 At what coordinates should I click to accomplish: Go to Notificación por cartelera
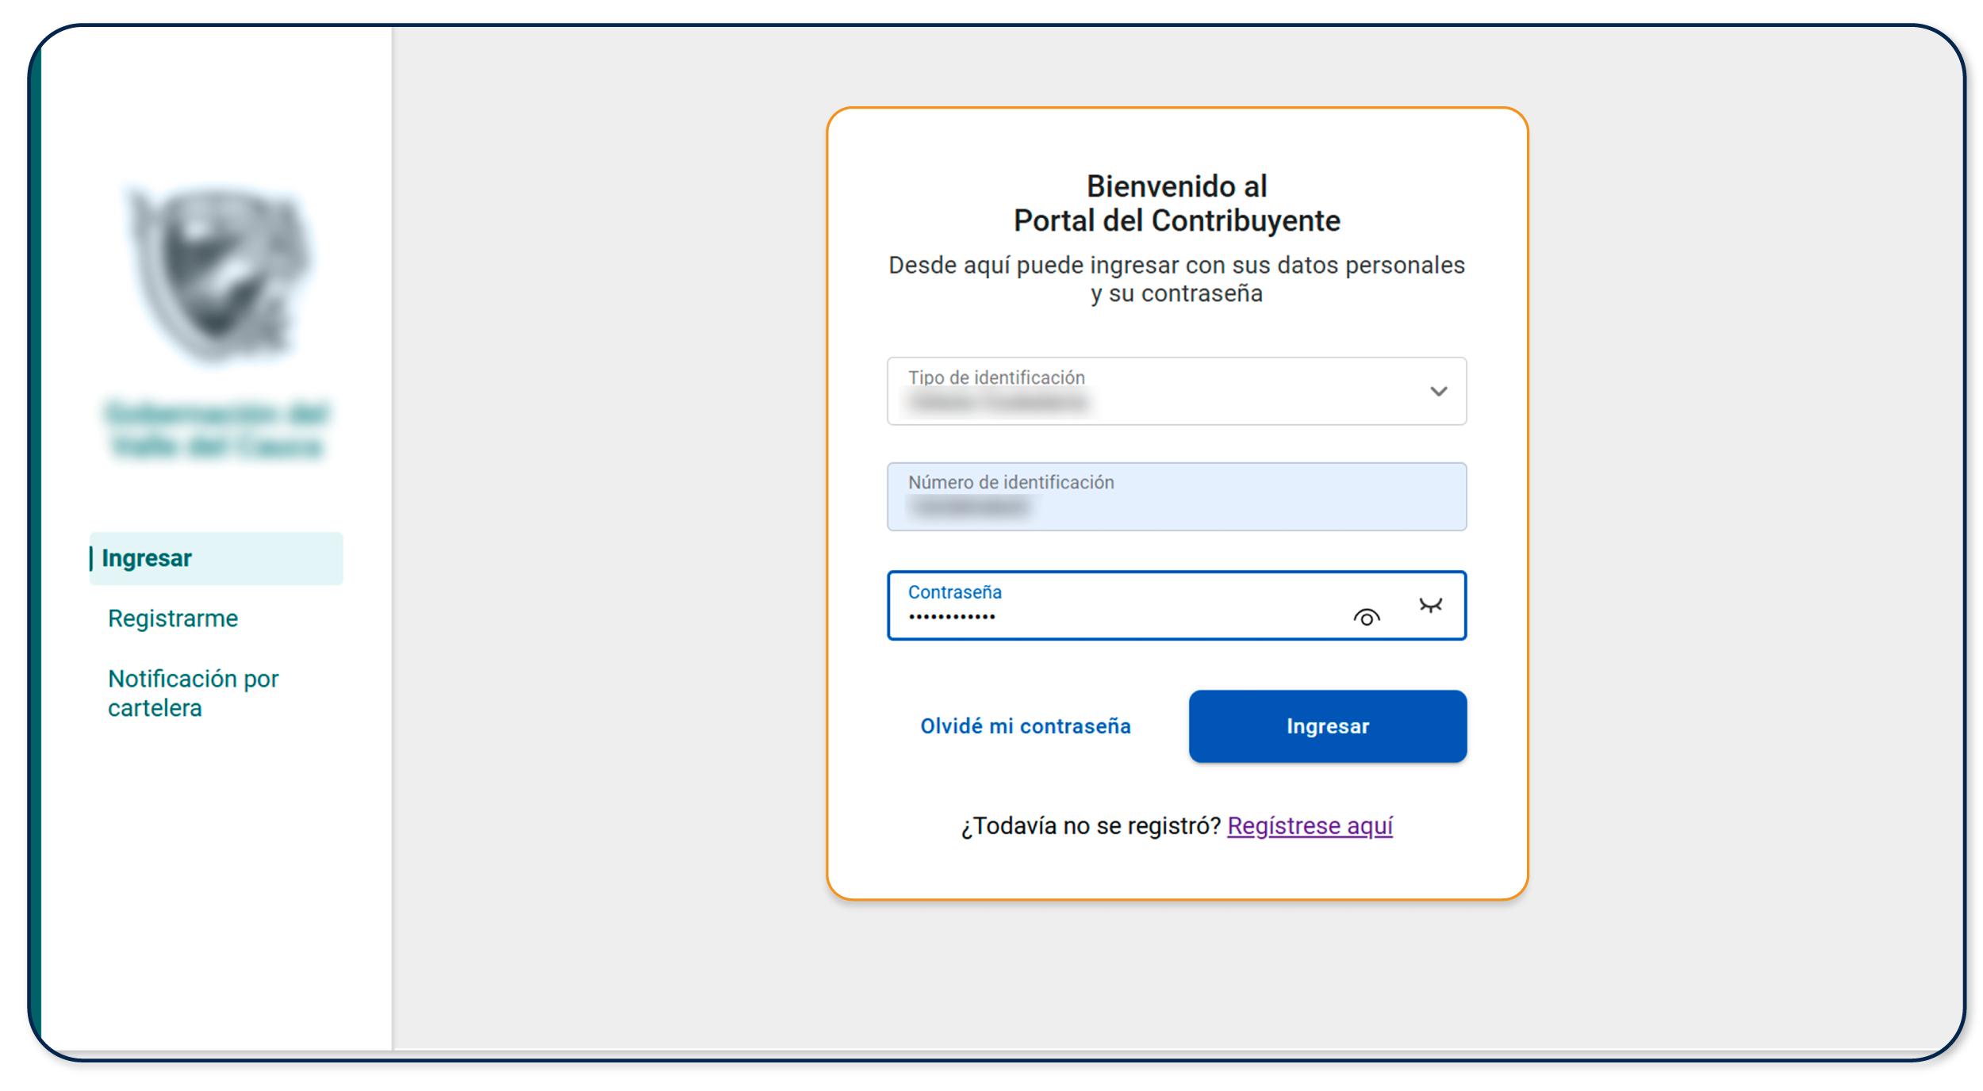[x=193, y=692]
